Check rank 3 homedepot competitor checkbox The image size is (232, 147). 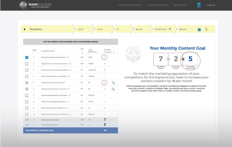(x=27, y=70)
